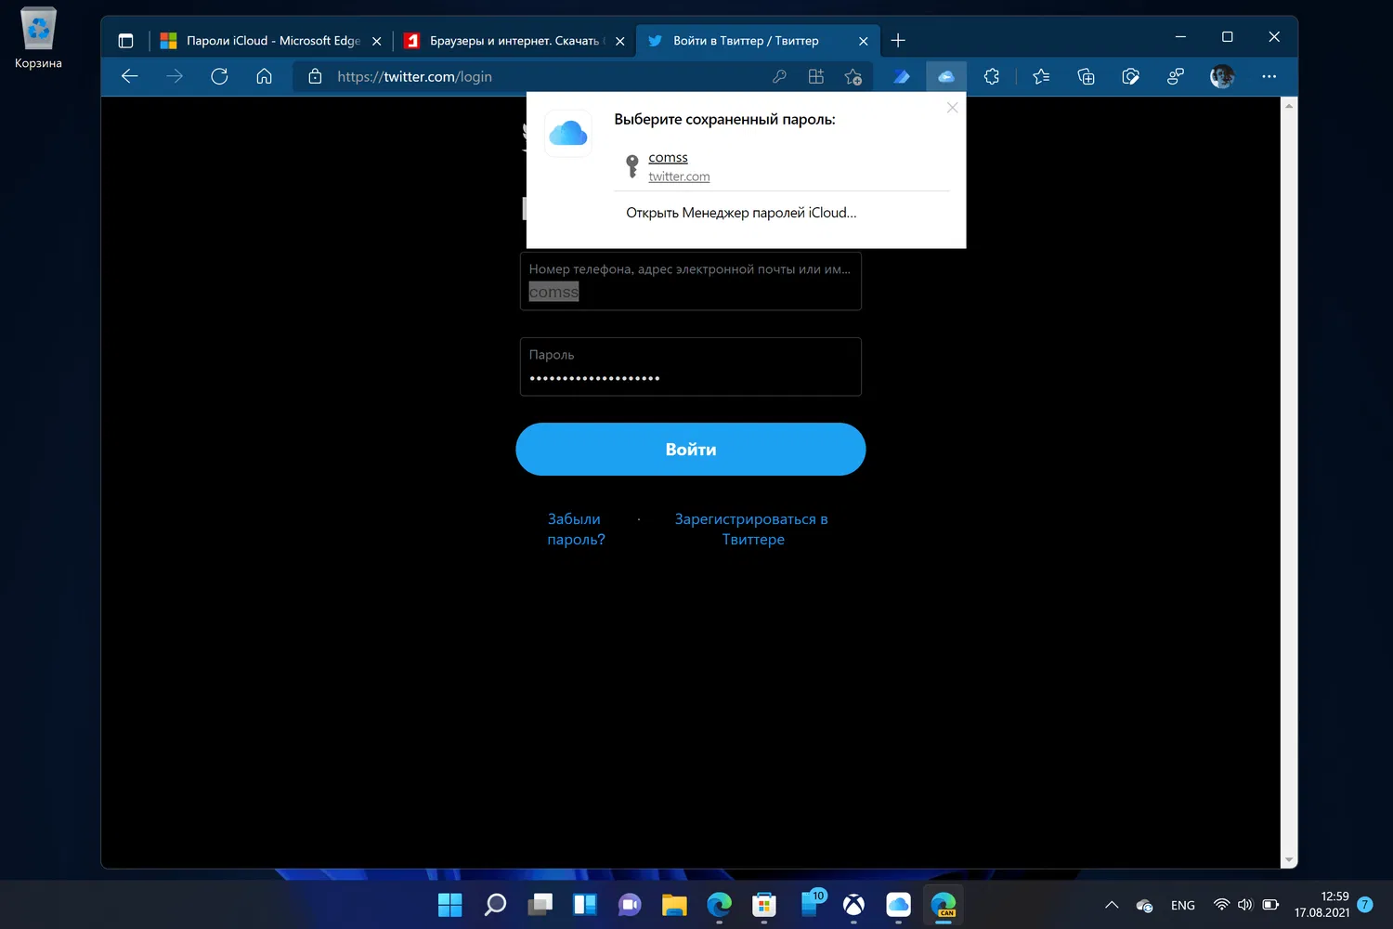Open the browser essentials icon
Image resolution: width=1393 pixels, height=929 pixels.
[x=1130, y=76]
